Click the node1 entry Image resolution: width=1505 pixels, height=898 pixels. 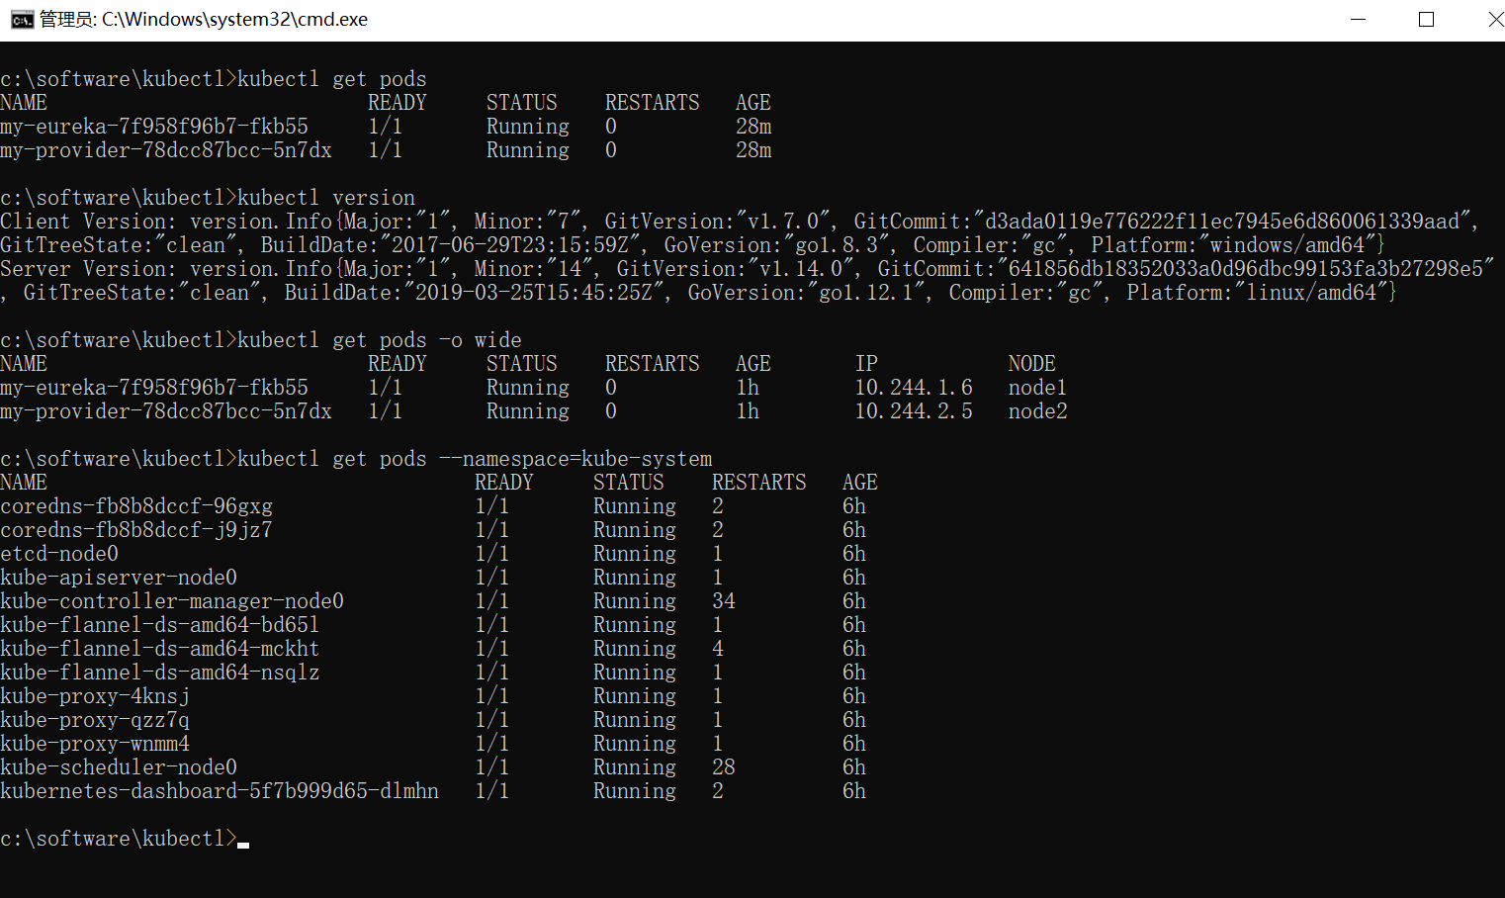click(x=1037, y=388)
